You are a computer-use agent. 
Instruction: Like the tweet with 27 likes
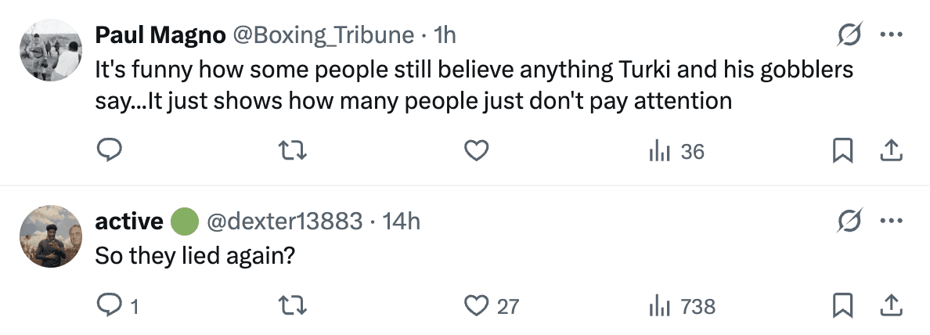click(476, 306)
